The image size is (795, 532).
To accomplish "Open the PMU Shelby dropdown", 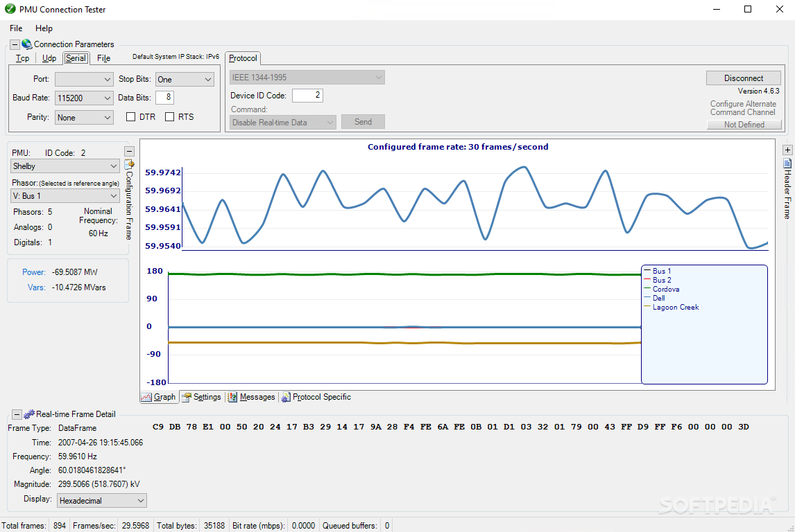I will [65, 166].
